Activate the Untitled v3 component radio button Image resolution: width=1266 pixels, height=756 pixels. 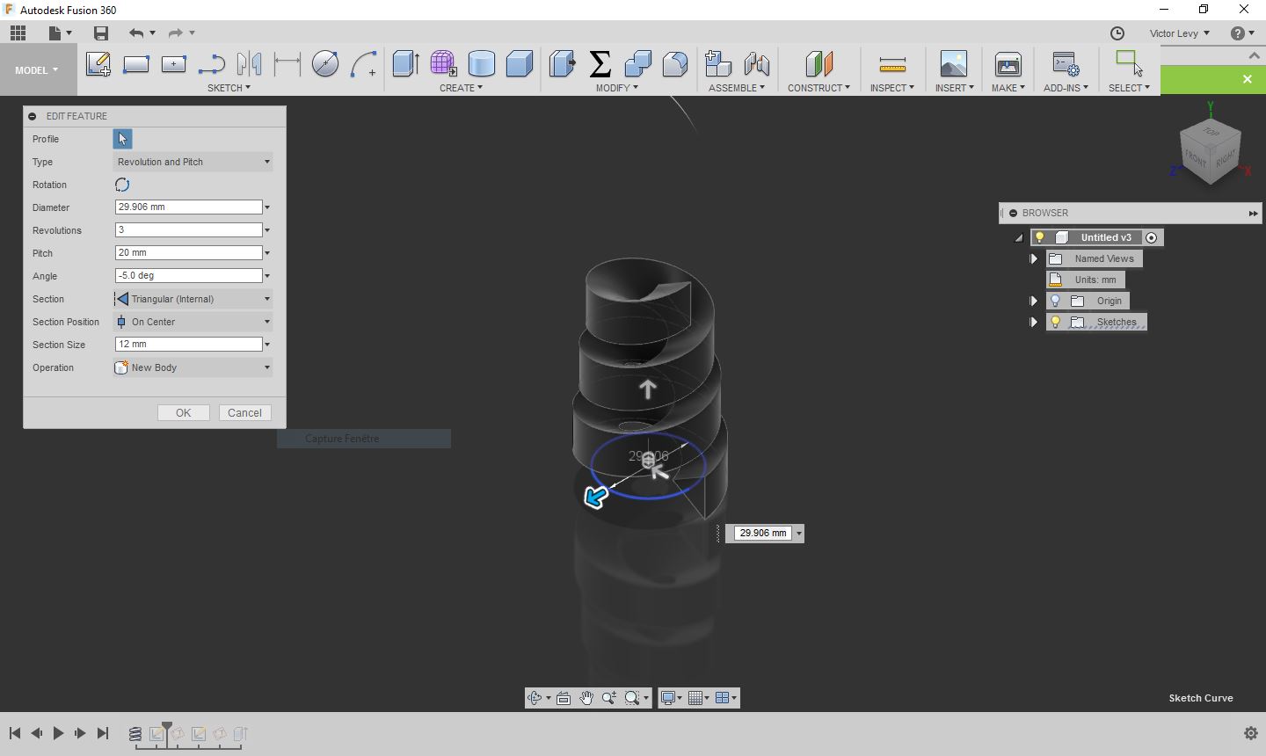coord(1152,237)
